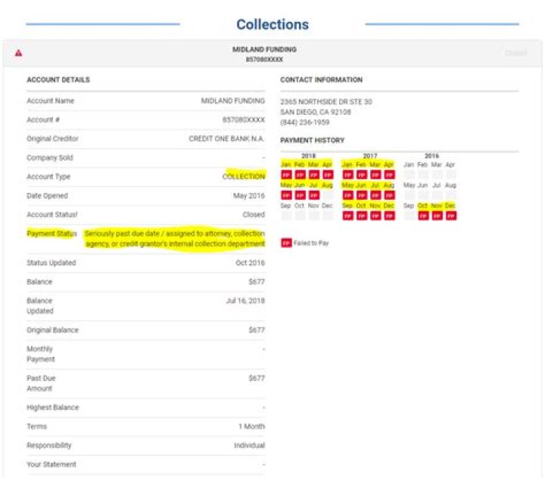Click July 2018 FP payment square
Screen dimensions: 545x481
[313, 195]
